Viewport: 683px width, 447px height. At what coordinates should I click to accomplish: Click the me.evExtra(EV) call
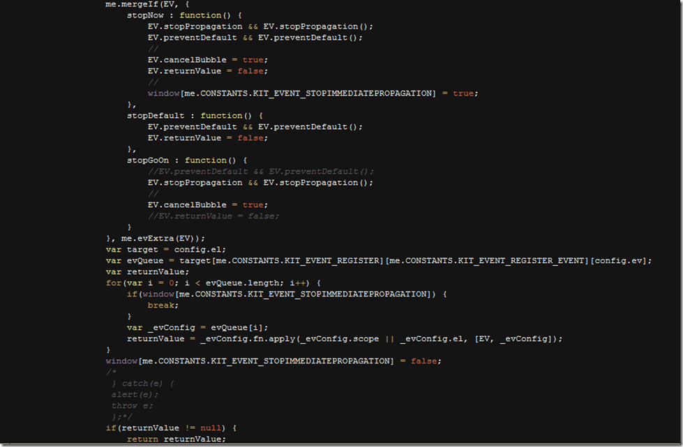163,238
